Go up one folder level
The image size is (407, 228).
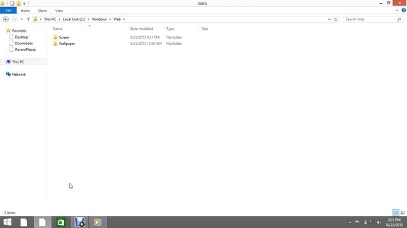(28, 20)
